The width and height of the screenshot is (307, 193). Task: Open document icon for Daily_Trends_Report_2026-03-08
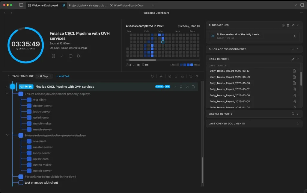pyautogui.click(x=294, y=83)
